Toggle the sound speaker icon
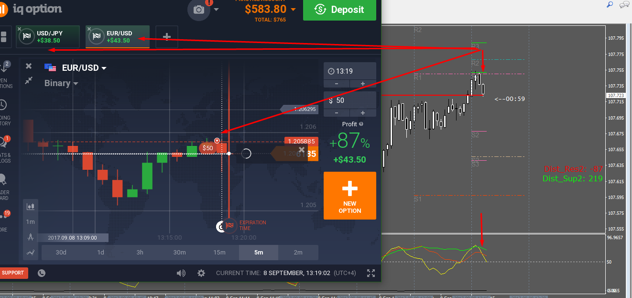Image resolution: width=632 pixels, height=298 pixels. (181, 273)
